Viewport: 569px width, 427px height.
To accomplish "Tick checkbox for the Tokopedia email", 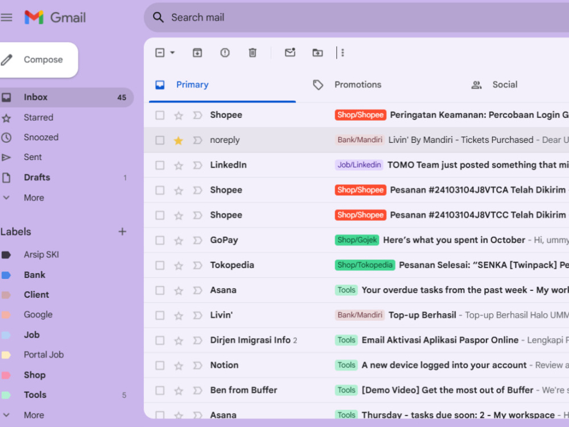I will pos(160,265).
